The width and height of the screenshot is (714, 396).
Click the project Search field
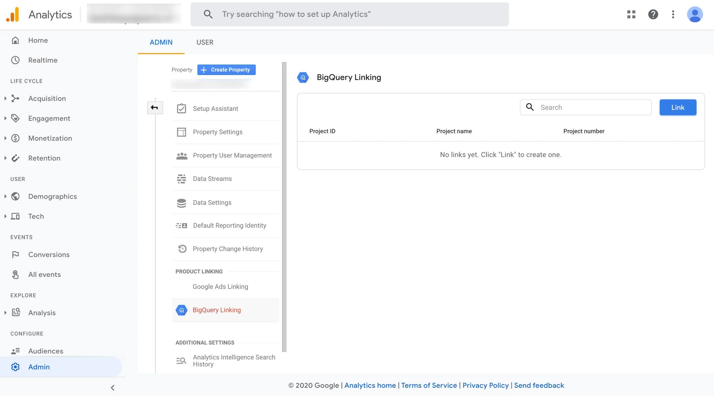(x=585, y=107)
